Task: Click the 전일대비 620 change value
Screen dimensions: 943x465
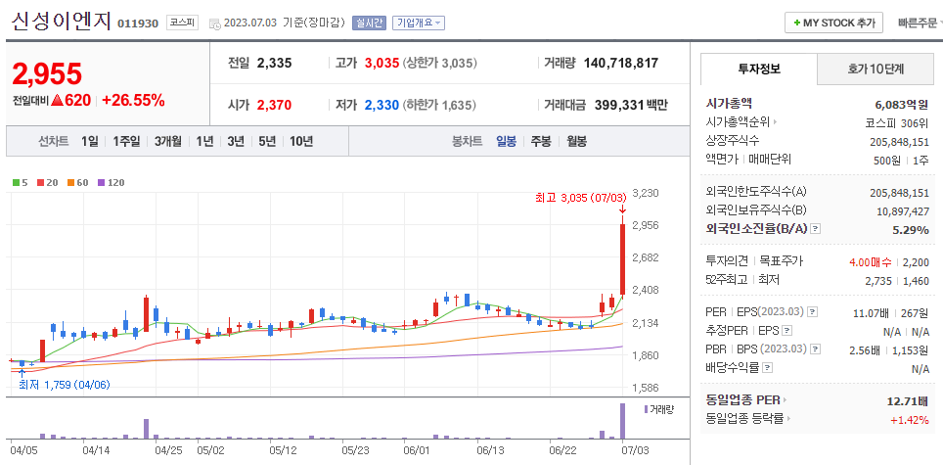Action: point(71,101)
